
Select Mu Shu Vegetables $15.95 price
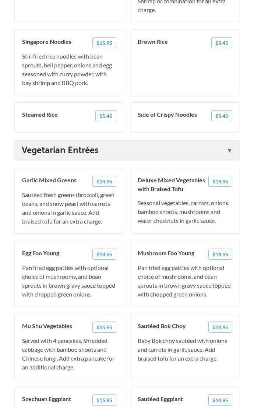pos(104,327)
